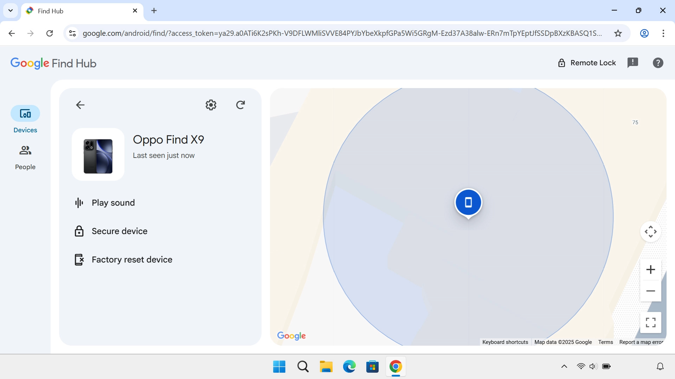675x379 pixels.
Task: Click the phone location marker on map
Action: [x=468, y=202]
